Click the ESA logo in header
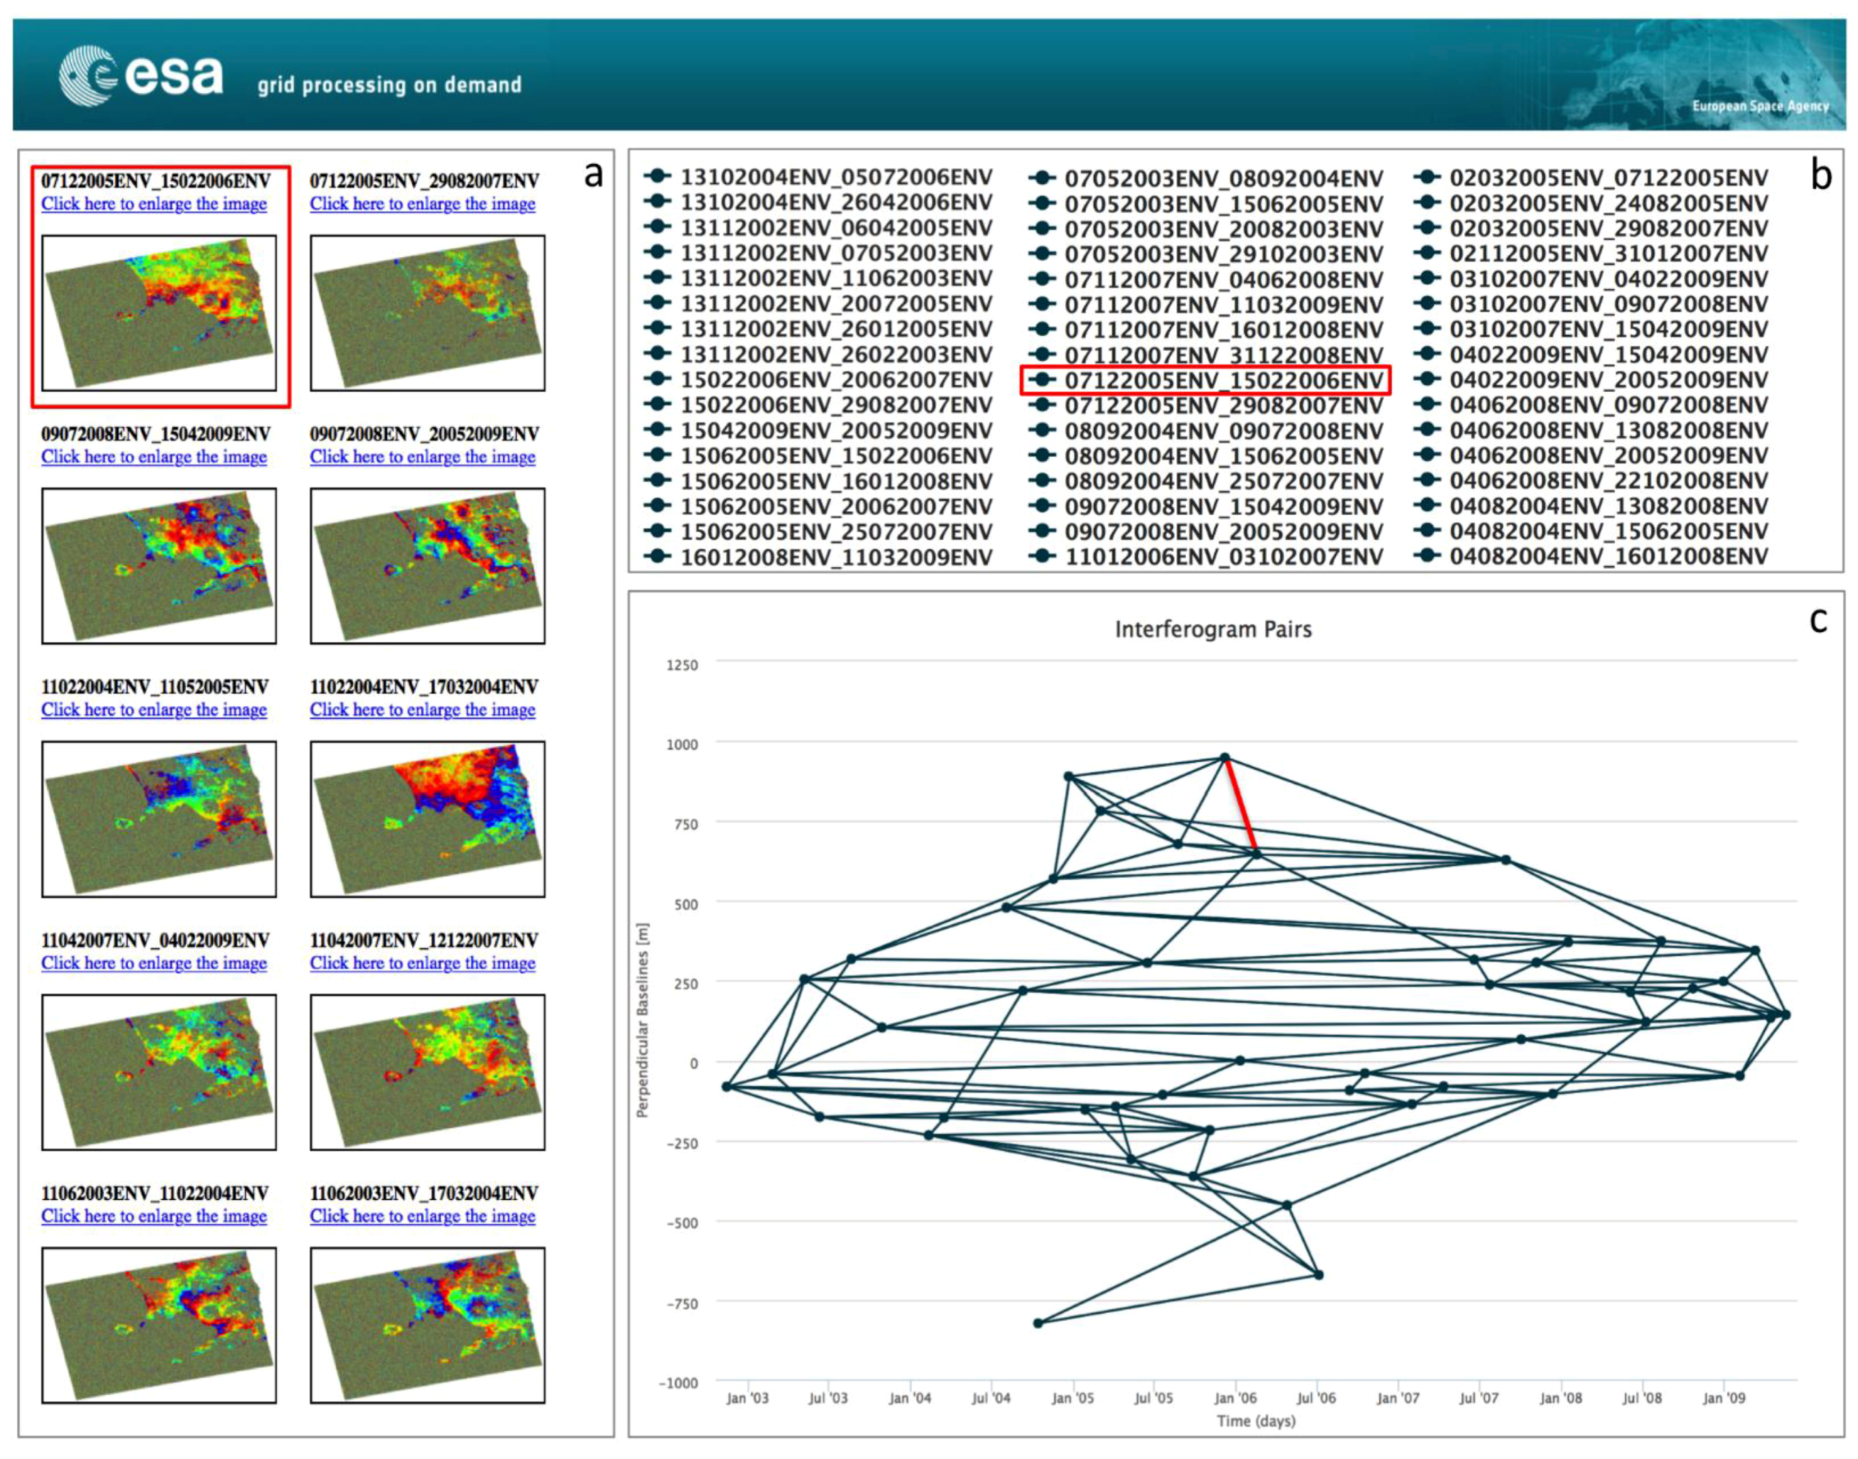 pyautogui.click(x=141, y=75)
